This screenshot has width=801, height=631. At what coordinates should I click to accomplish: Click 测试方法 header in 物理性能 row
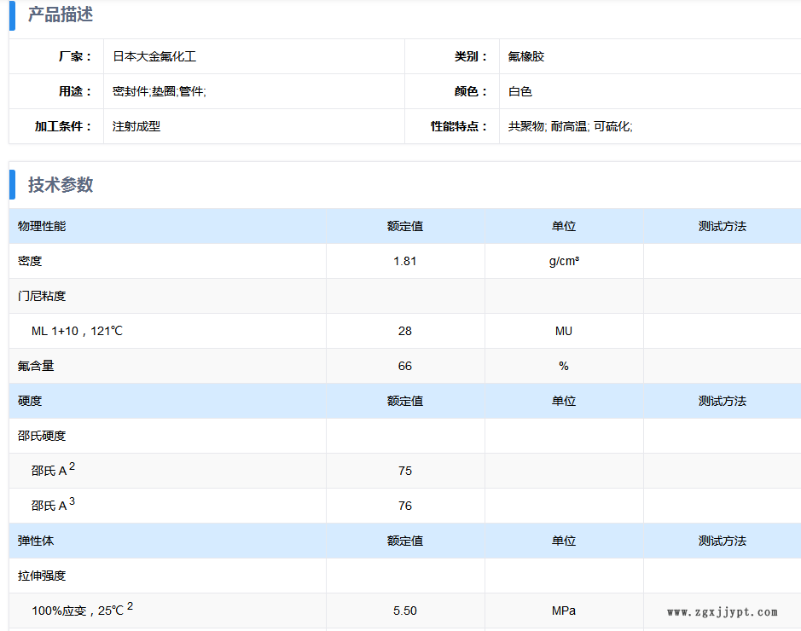coord(722,226)
